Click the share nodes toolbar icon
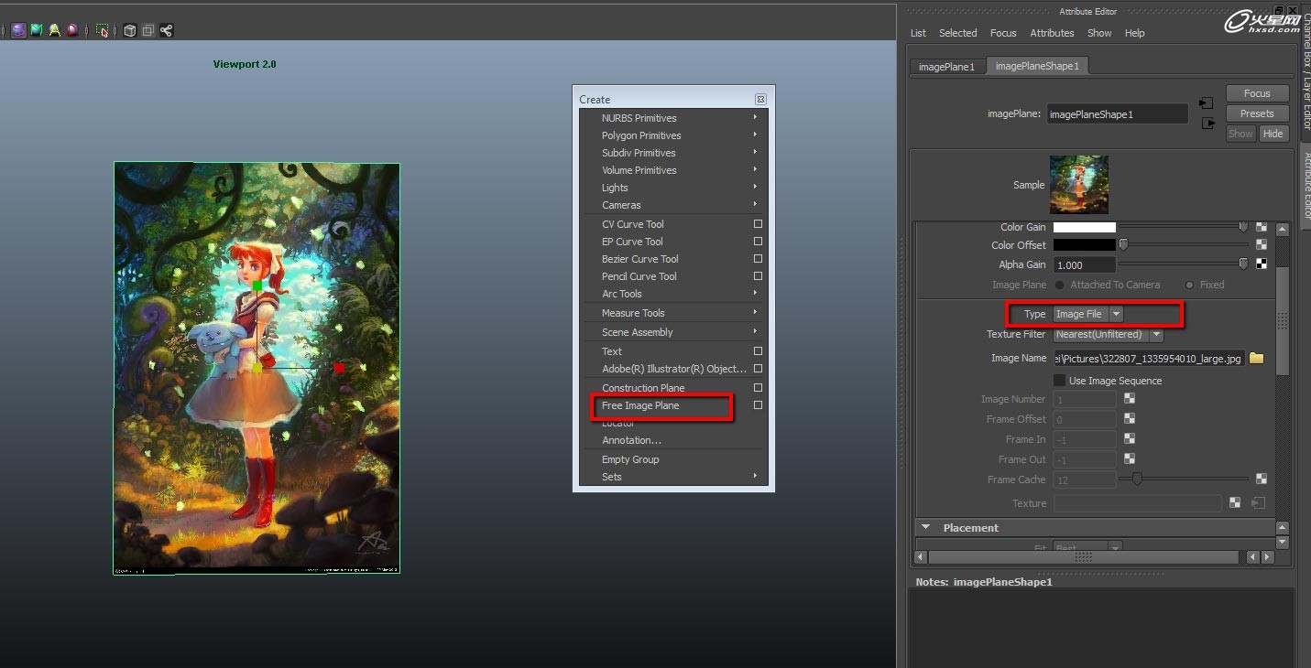 (166, 30)
